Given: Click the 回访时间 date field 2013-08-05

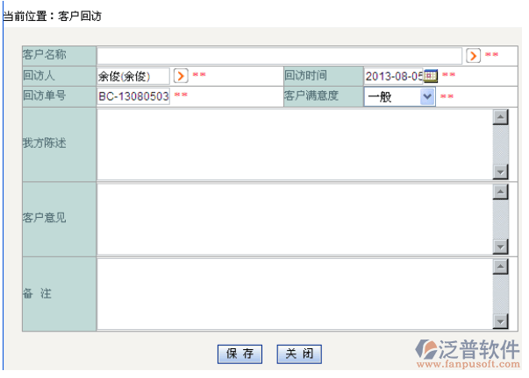Looking at the screenshot, I should coord(394,76).
